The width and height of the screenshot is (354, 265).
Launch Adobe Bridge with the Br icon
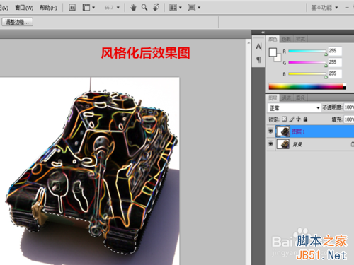pos(72,8)
